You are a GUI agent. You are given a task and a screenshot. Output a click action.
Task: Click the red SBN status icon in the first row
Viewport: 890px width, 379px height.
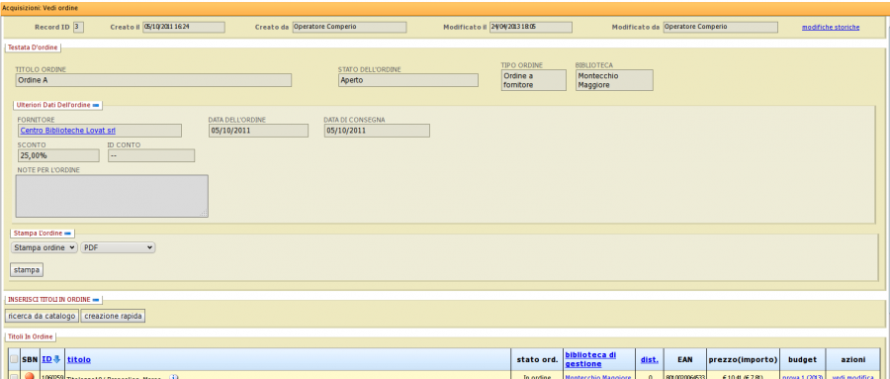[x=30, y=376]
